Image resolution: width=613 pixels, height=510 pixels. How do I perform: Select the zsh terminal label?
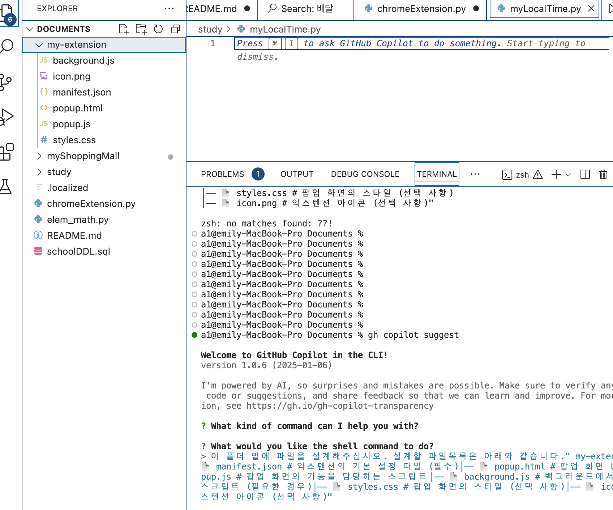522,175
